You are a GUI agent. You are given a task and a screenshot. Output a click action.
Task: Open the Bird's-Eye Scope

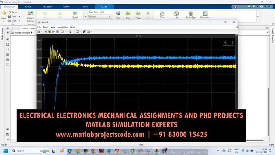(191, 15)
